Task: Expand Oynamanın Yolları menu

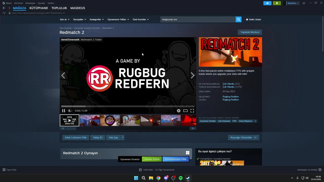Action: coord(118,19)
